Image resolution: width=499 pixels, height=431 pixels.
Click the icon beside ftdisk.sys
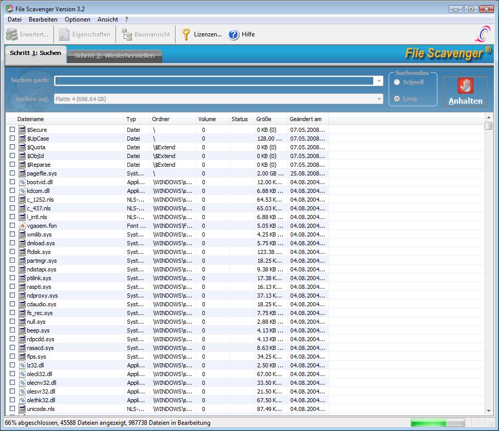(22, 252)
